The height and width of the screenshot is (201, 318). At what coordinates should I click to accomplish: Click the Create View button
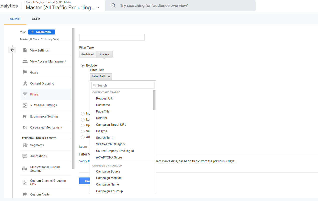(41, 32)
